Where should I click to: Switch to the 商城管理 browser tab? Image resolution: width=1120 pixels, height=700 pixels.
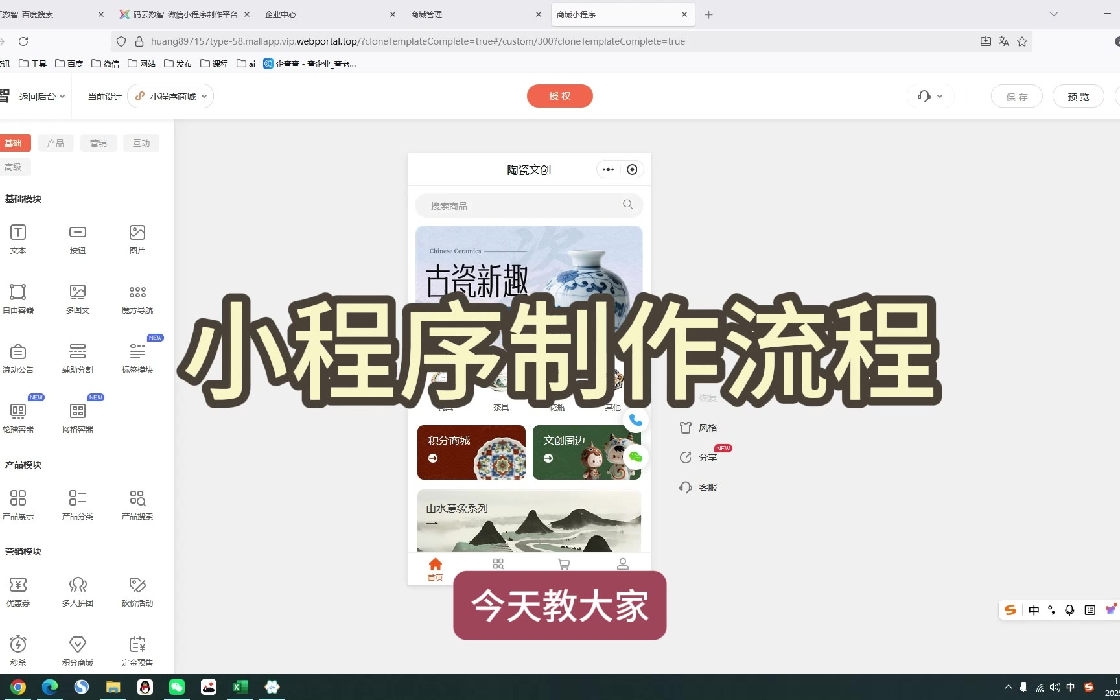click(476, 14)
